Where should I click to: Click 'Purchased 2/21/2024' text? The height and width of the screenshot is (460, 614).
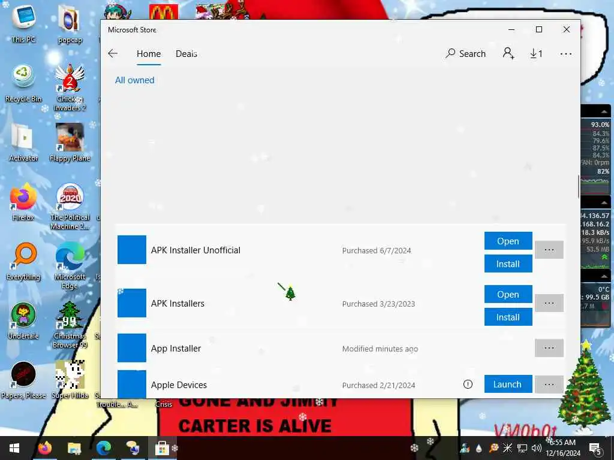click(x=378, y=385)
